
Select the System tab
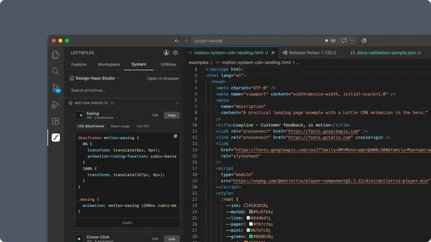[139, 65]
